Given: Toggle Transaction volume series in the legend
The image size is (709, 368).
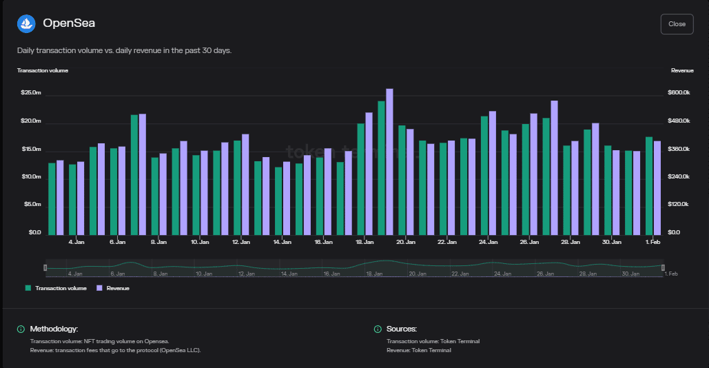Looking at the screenshot, I should click(56, 288).
